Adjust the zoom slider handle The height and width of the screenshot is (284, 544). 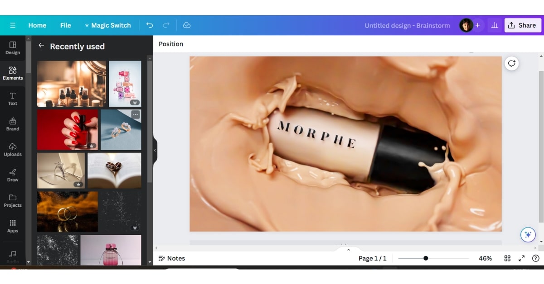click(426, 258)
